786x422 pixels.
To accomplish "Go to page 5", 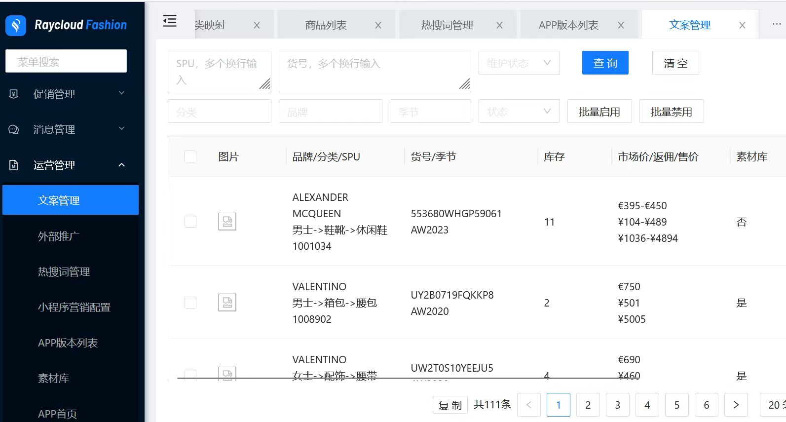I will click(677, 405).
